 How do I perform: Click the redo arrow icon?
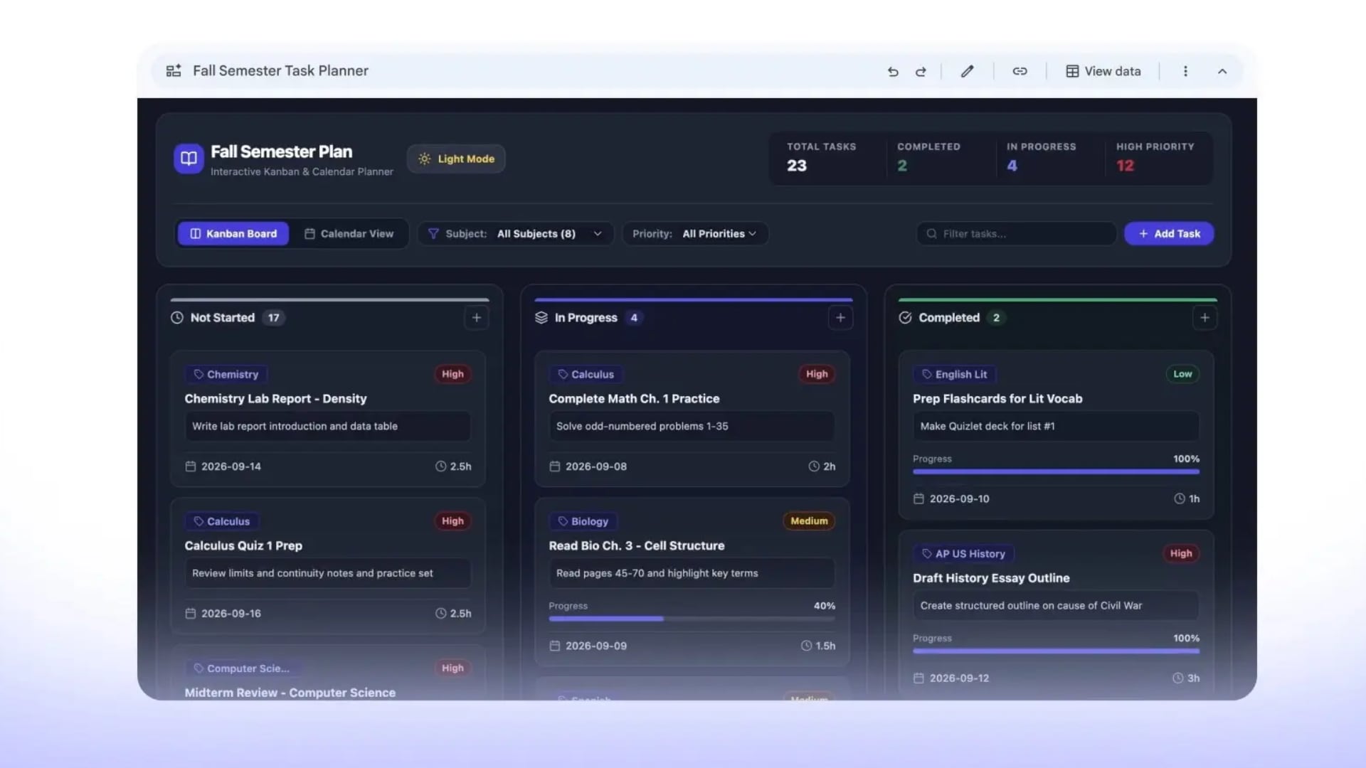click(x=921, y=71)
